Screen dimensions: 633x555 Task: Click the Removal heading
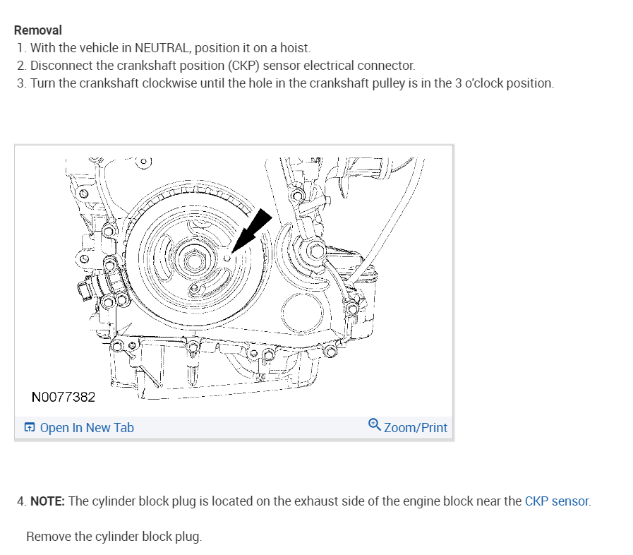click(38, 30)
